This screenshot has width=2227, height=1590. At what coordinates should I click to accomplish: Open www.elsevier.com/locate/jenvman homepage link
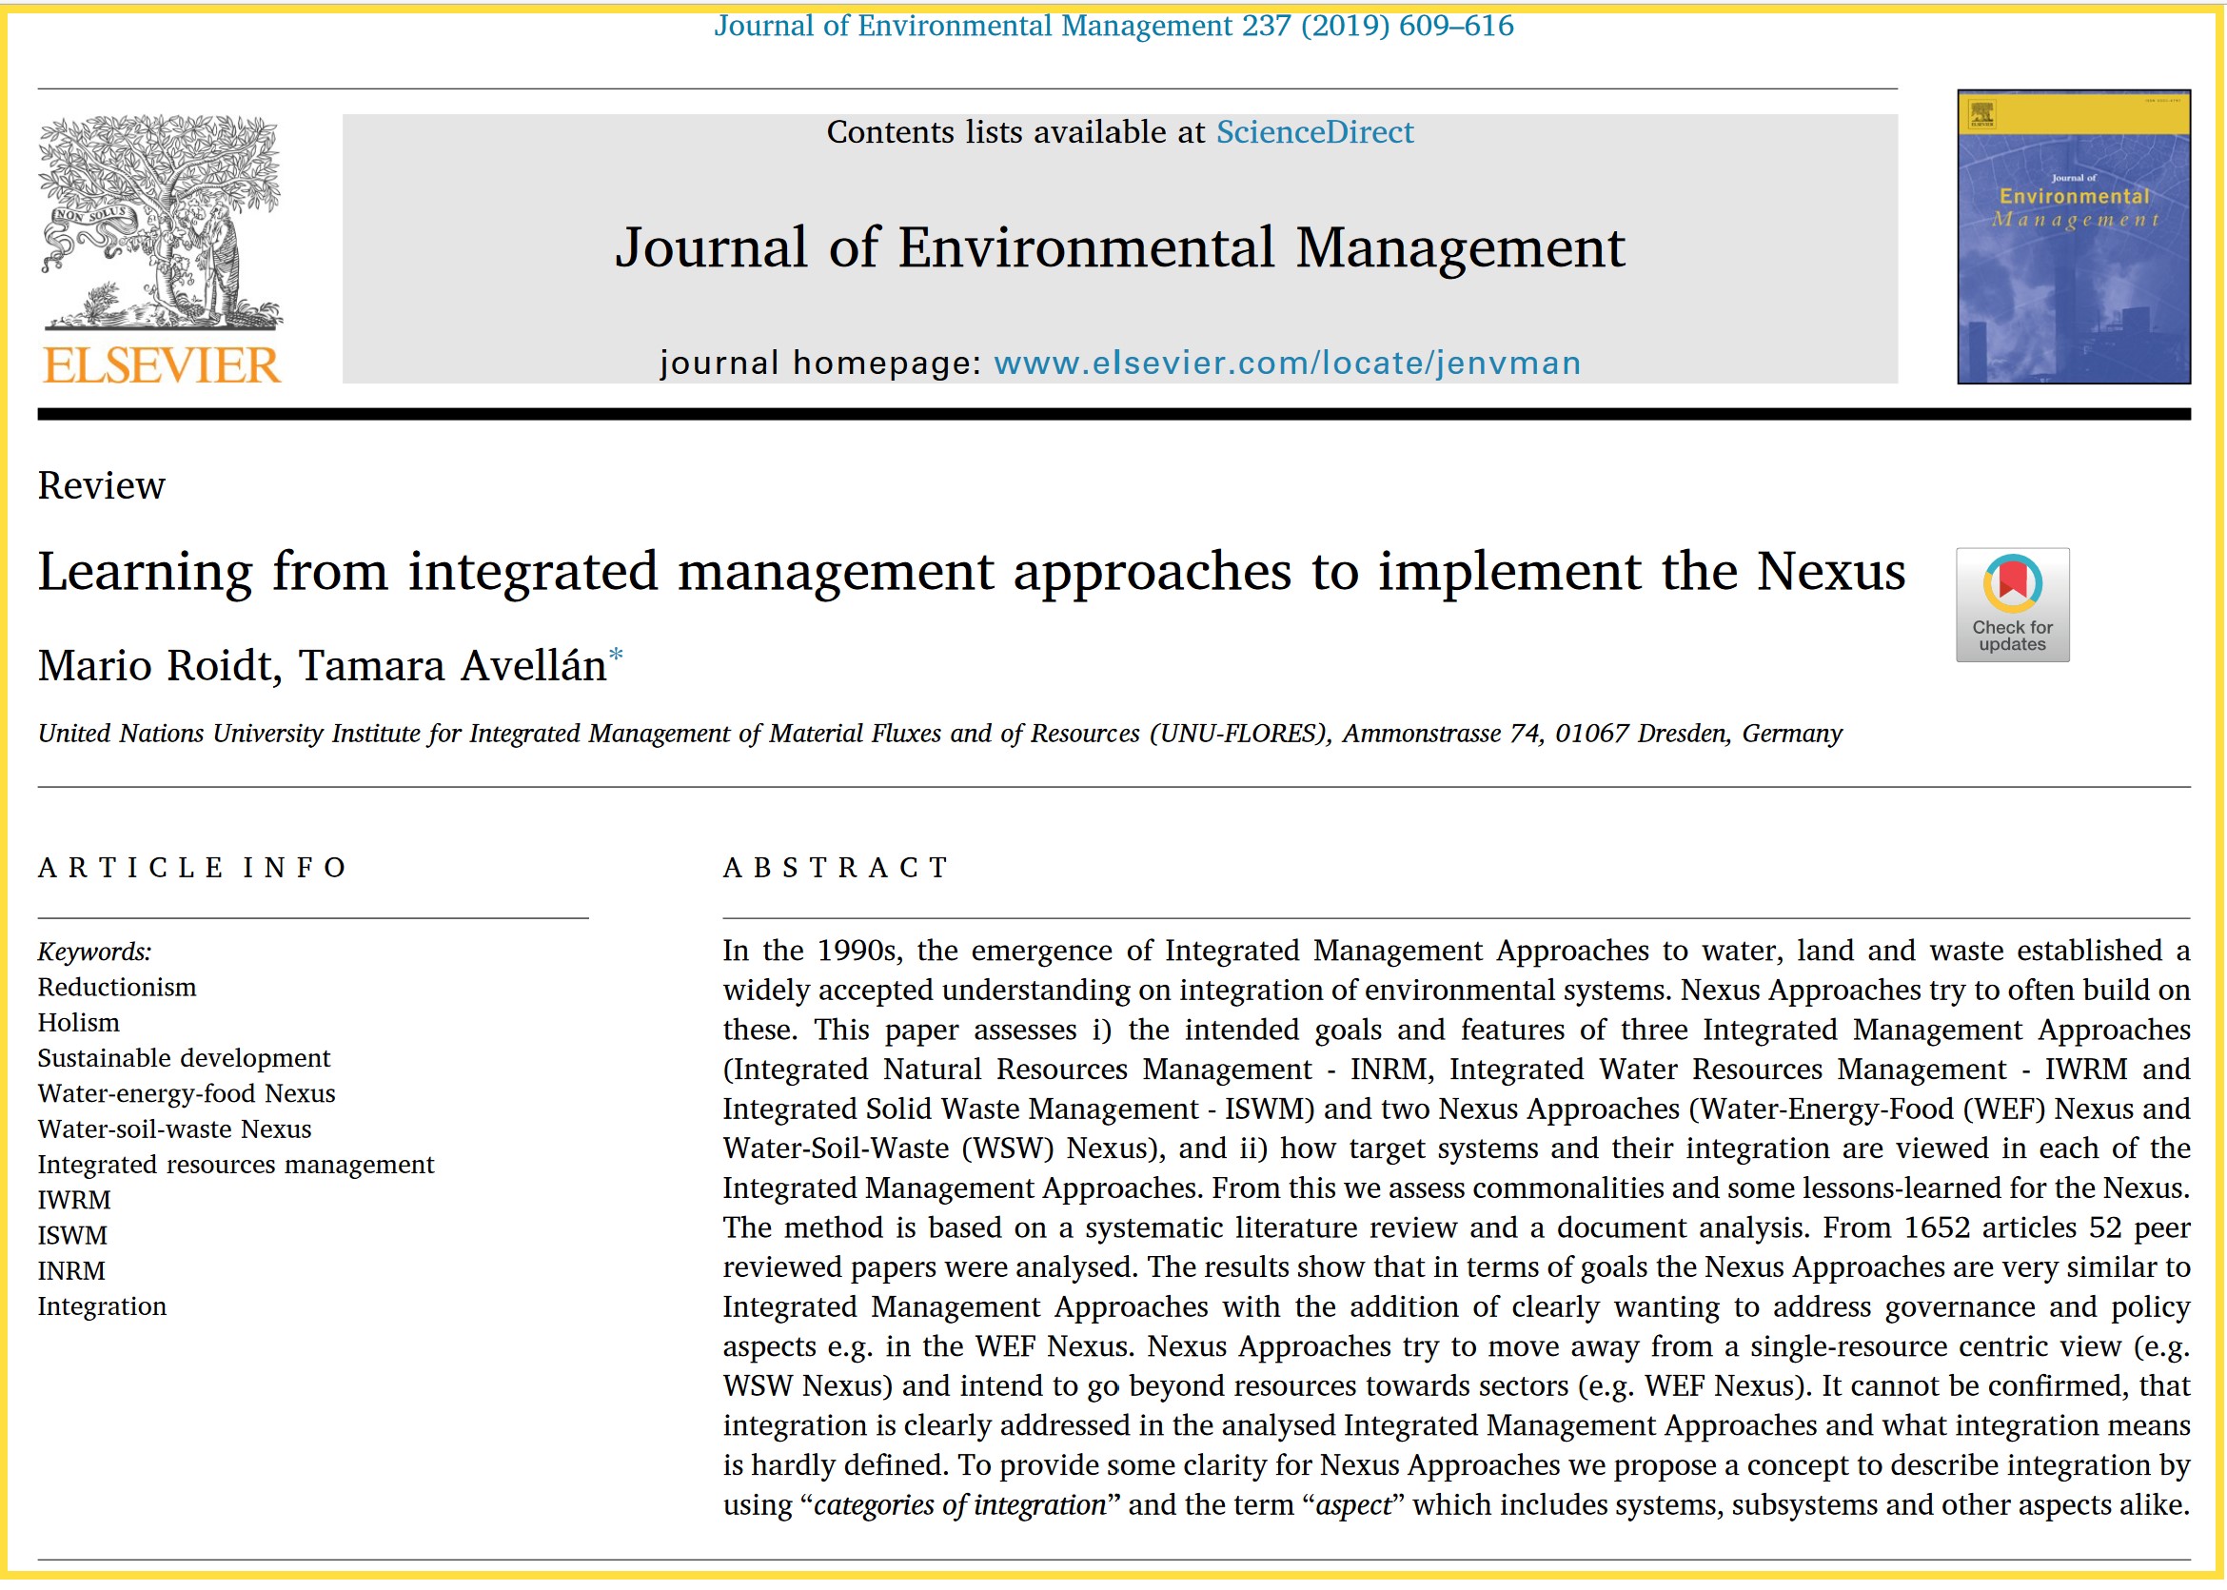[x=1286, y=363]
